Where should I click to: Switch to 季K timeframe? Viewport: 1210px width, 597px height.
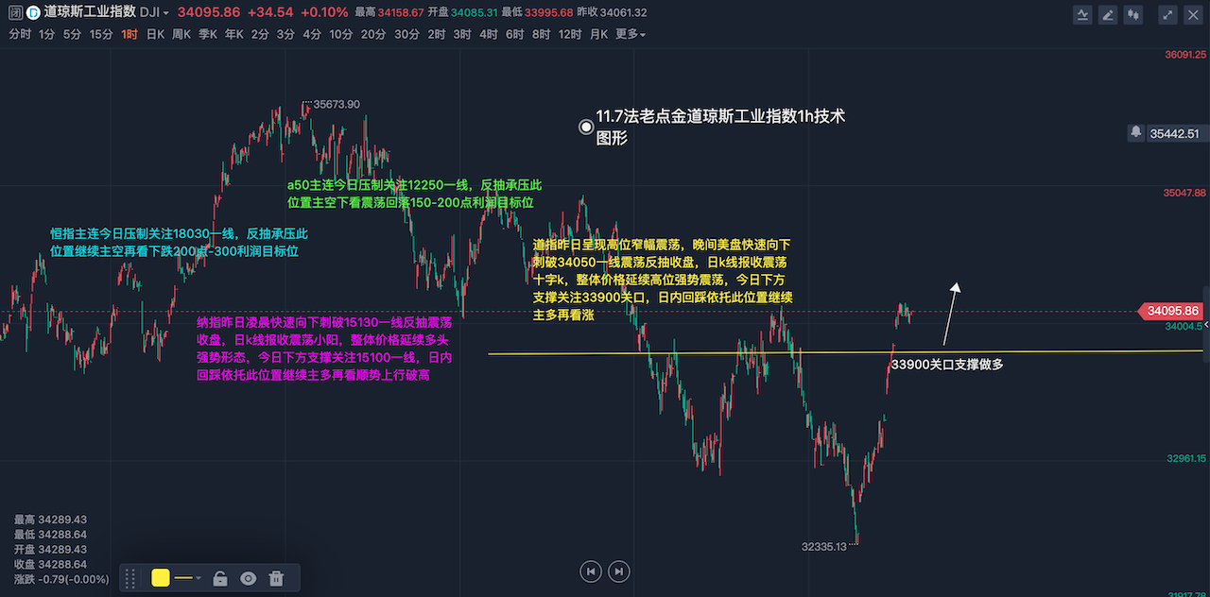[x=208, y=34]
